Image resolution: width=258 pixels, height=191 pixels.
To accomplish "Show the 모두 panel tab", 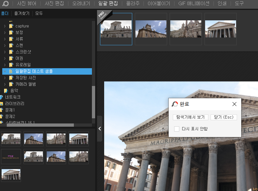I will point(39,13).
